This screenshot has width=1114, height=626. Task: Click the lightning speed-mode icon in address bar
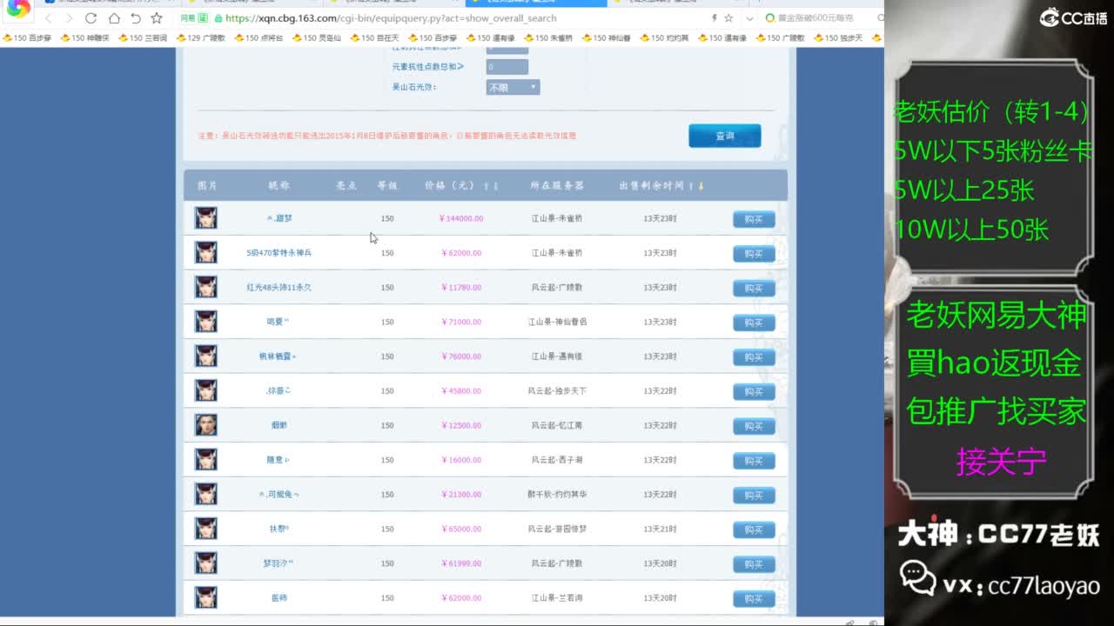[x=715, y=18]
